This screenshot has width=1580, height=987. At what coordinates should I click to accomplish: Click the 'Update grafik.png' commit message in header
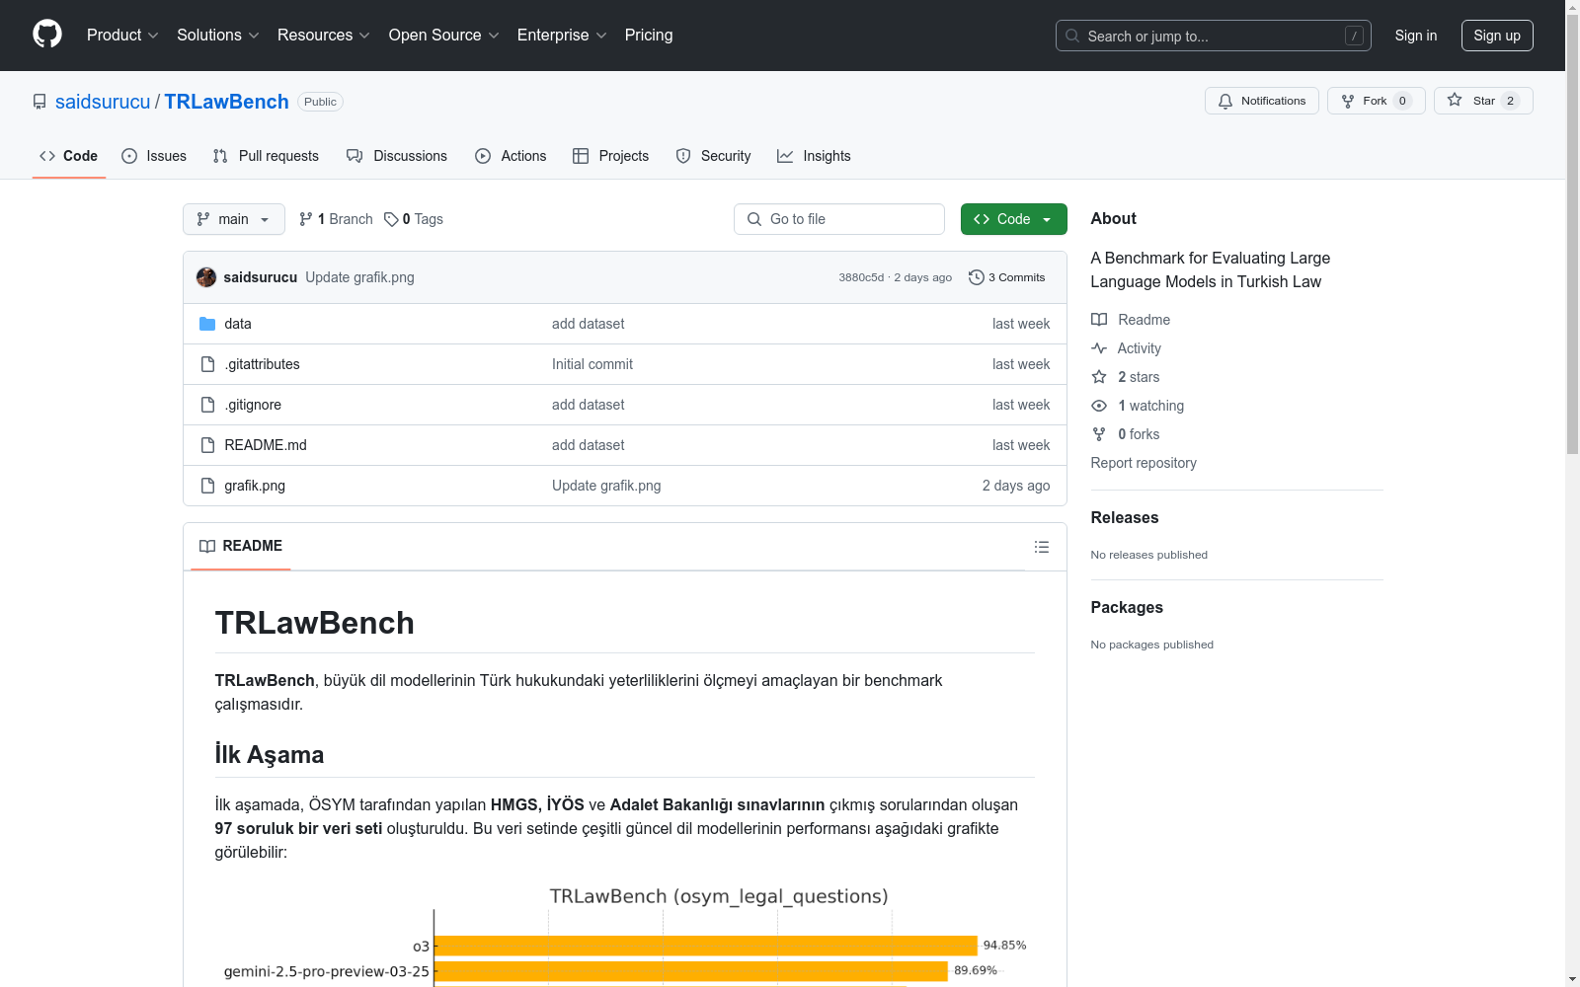click(359, 277)
